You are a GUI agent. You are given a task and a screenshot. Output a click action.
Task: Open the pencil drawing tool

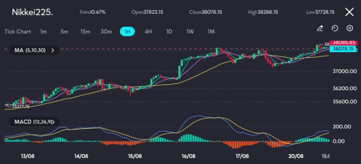[x=320, y=28]
